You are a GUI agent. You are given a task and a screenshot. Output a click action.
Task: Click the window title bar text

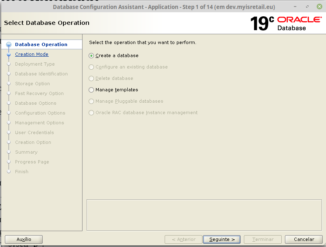pyautogui.click(x=164, y=7)
